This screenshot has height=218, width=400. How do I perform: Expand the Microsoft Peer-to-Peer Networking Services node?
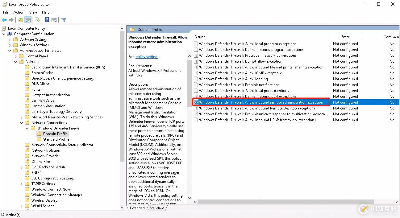[21, 117]
